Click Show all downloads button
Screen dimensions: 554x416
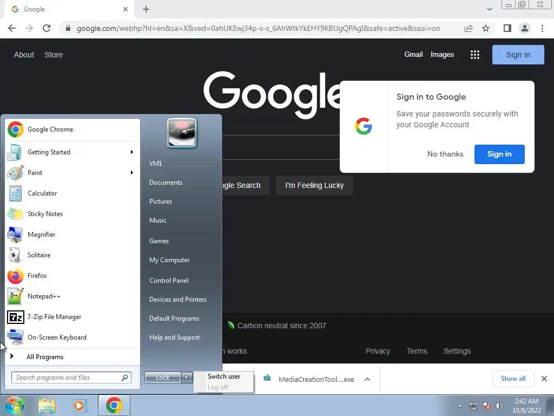[x=513, y=379]
